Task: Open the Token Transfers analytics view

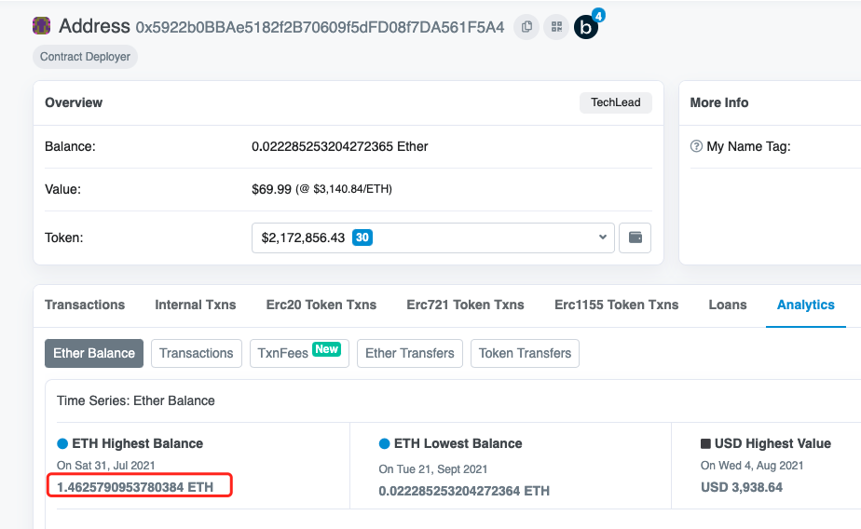Action: point(525,353)
